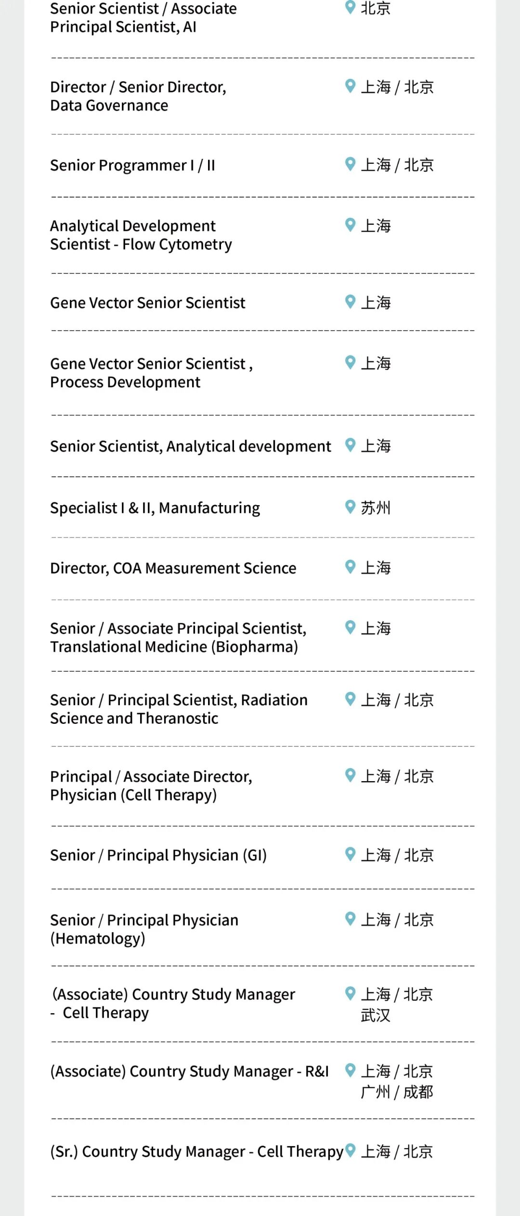Click the 武汉 location under Country Study Manager - Cell Therapy

tap(376, 1015)
